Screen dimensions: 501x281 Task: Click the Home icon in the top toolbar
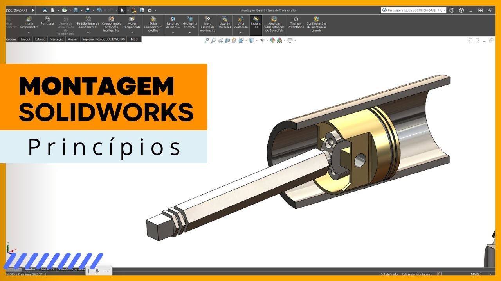click(x=45, y=11)
